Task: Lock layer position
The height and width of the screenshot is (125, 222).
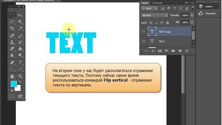Action: click(x=162, y=23)
